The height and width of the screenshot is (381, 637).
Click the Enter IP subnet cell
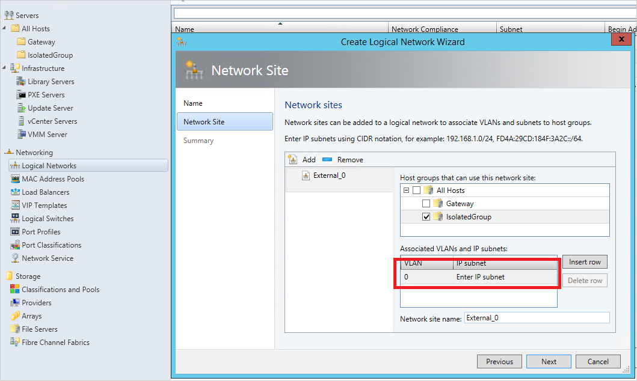(x=505, y=276)
